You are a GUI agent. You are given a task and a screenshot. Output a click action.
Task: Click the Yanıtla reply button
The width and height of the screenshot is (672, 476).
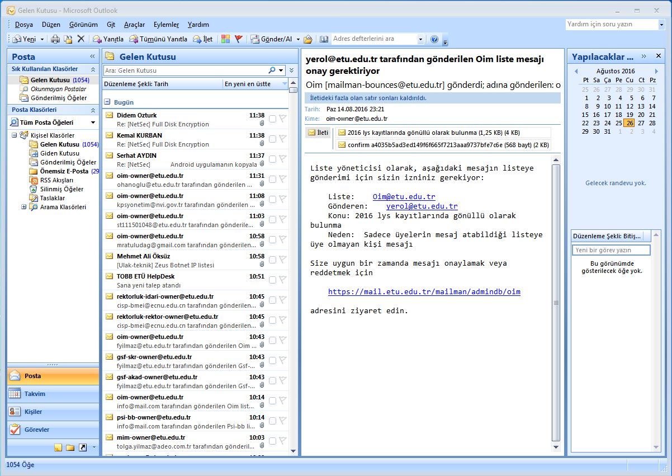point(108,39)
